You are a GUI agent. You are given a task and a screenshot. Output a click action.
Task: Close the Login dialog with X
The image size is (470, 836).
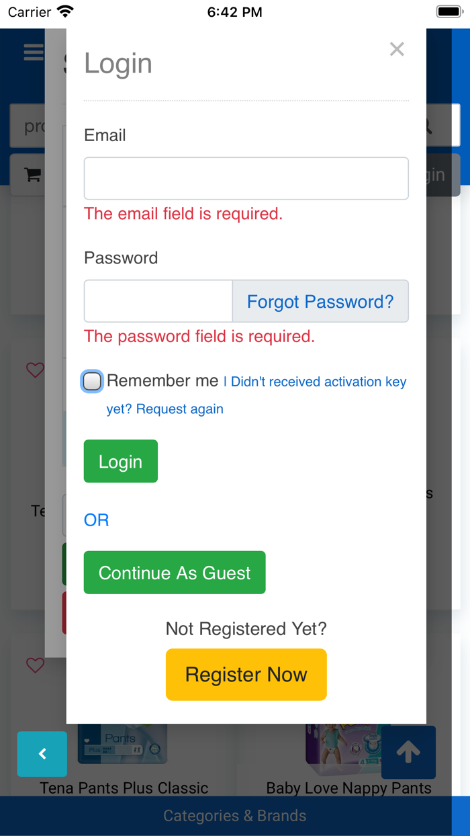(397, 49)
